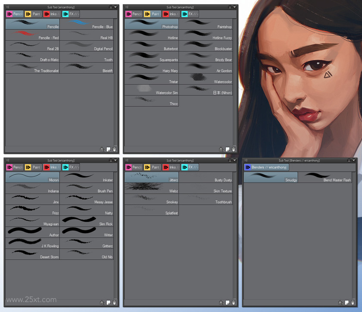Select the Micron ink pen
362x312 pixels.
pos(32,177)
